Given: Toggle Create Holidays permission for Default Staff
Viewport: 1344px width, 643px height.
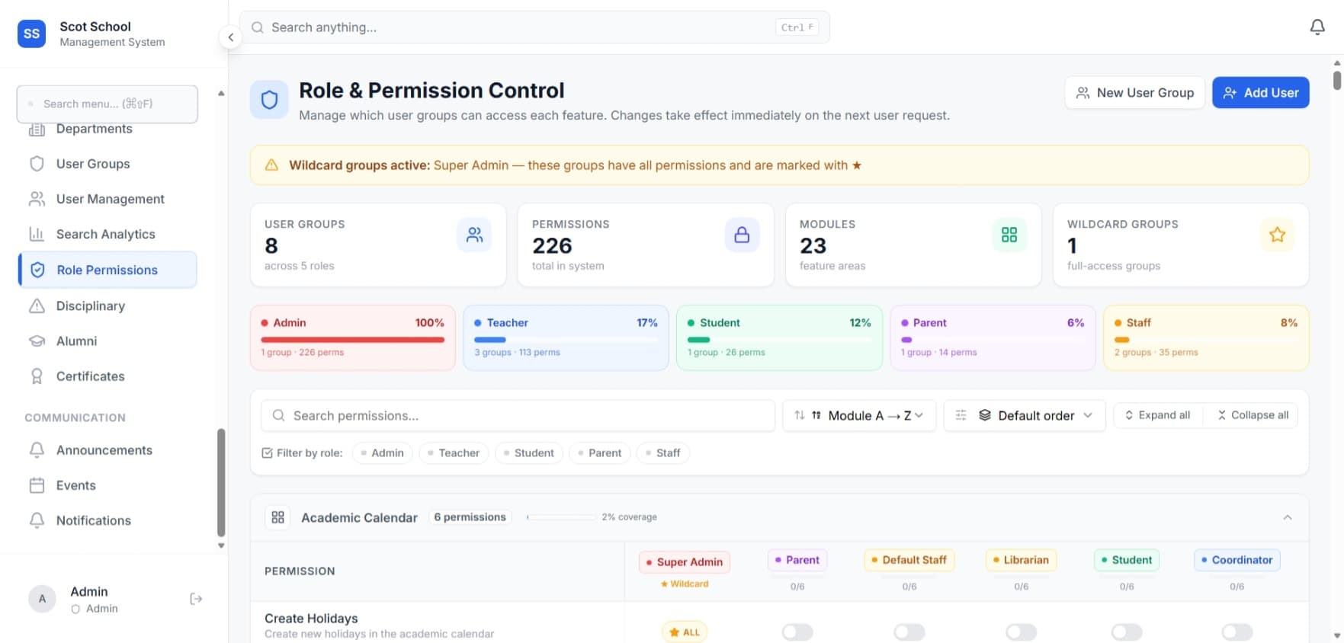Looking at the screenshot, I should pos(909,632).
